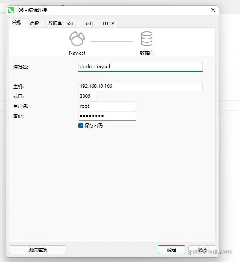The height and width of the screenshot is (262, 240).
Task: Click the 密码: label
Action: click(18, 116)
